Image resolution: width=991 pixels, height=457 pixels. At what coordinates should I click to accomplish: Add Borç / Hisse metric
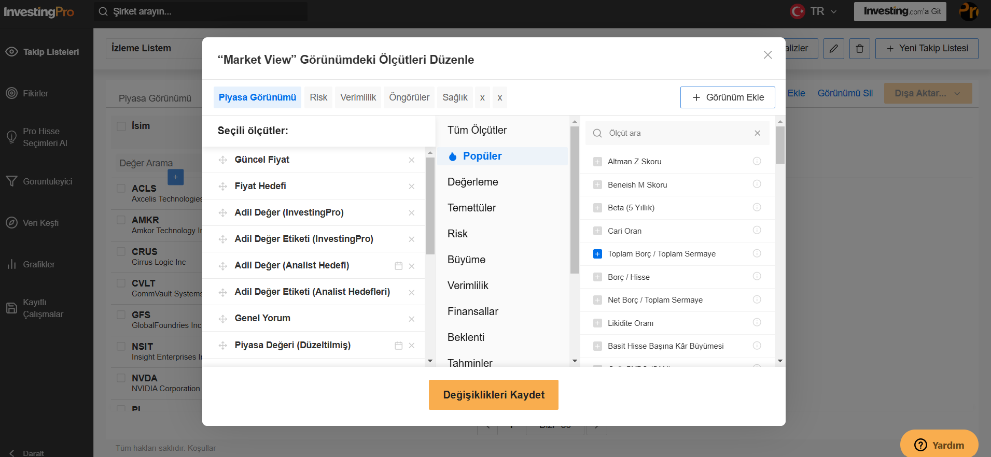click(x=597, y=277)
